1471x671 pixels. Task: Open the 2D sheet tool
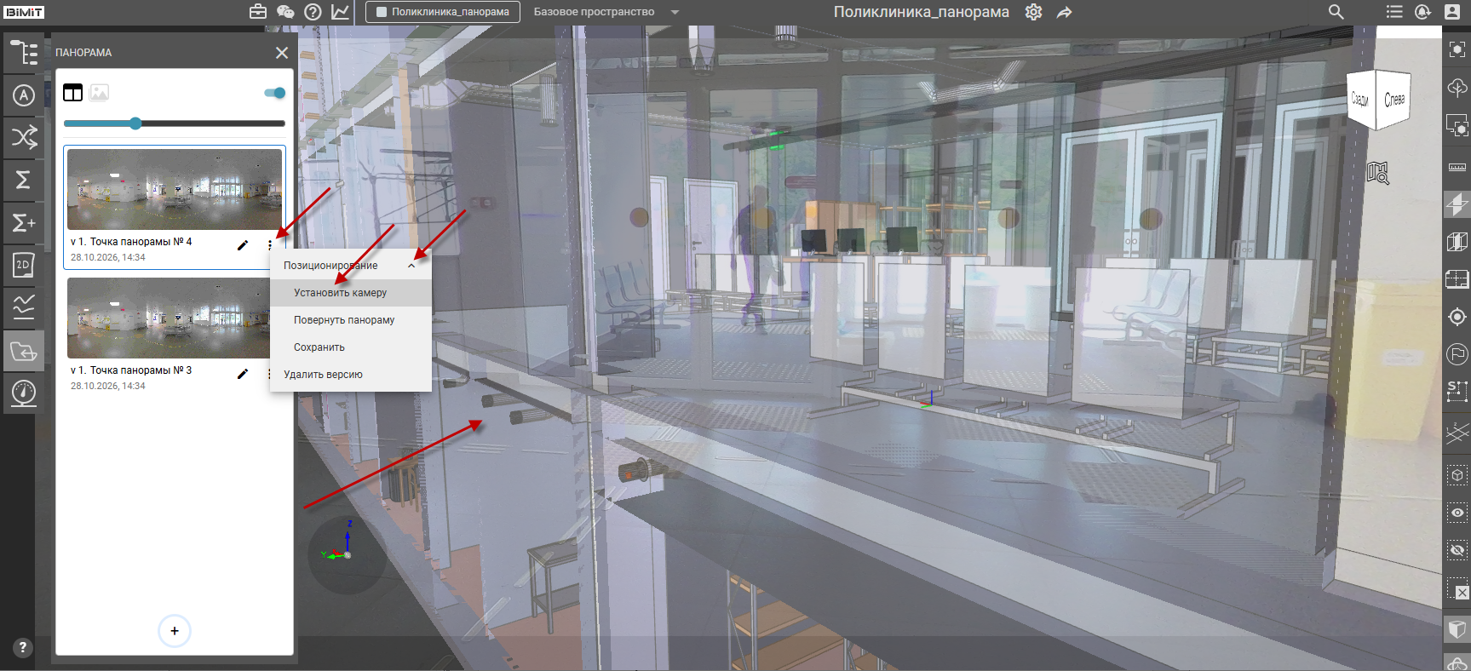24,265
